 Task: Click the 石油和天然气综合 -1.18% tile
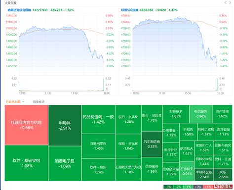(x=128, y=170)
